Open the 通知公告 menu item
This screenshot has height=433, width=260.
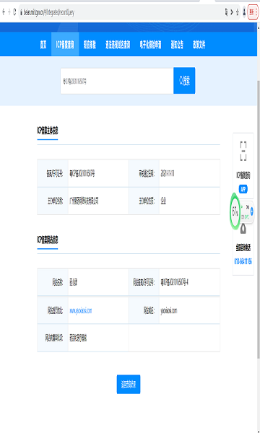[177, 45]
